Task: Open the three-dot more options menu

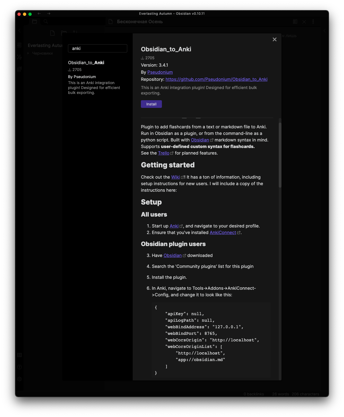Action: (x=313, y=22)
